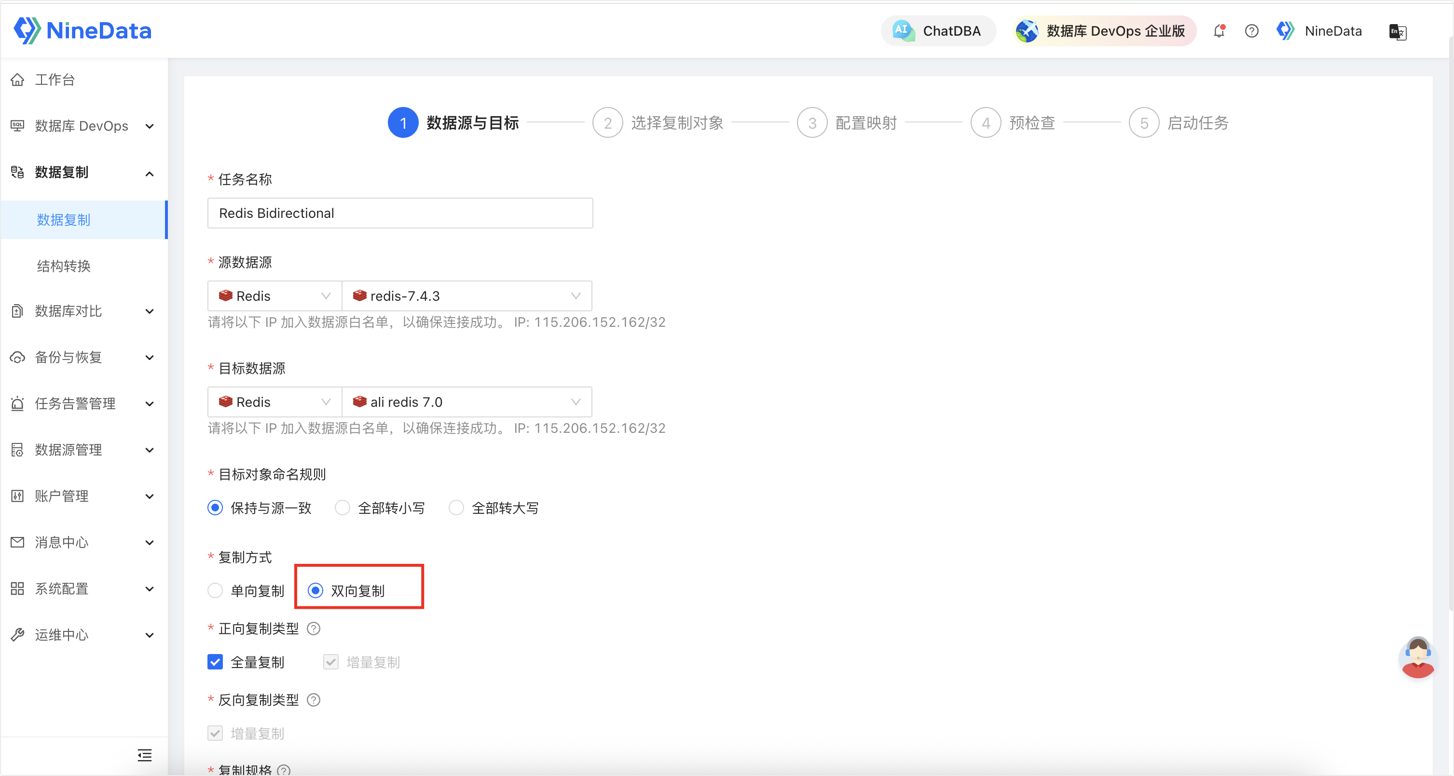Click step 2 选择复制对象
Image resolution: width=1454 pixels, height=776 pixels.
click(658, 122)
